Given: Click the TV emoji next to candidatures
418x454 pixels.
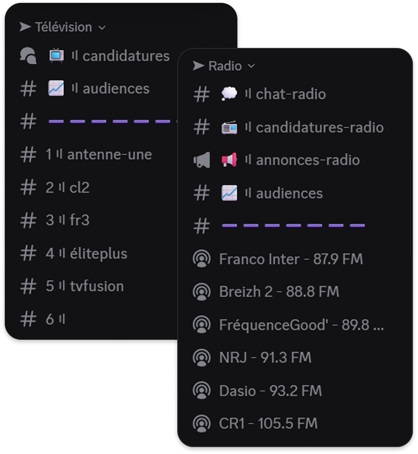Looking at the screenshot, I should click(x=55, y=55).
